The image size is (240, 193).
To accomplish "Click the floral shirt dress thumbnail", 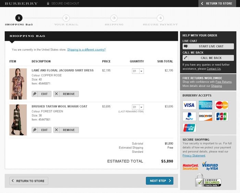I will pos(18,84).
